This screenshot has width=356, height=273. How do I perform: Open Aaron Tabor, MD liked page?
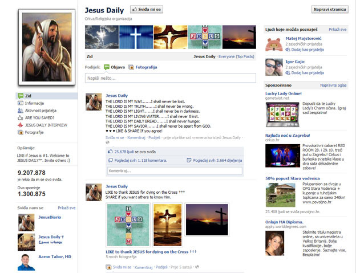click(55, 256)
